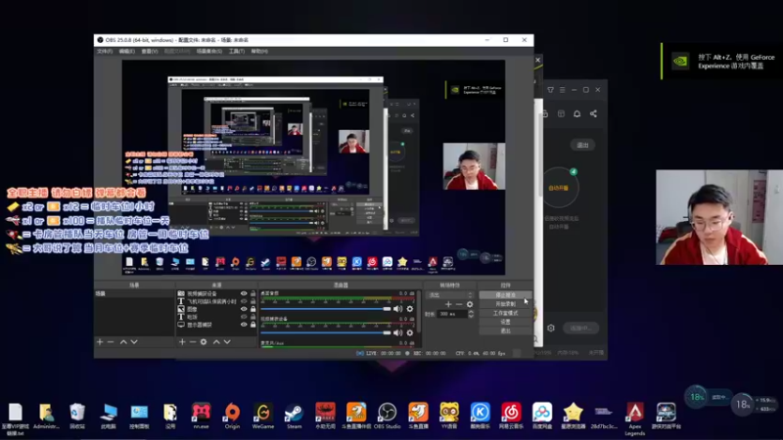Open the Steam desktop shortcut
This screenshot has height=440, width=783.
(x=294, y=416)
